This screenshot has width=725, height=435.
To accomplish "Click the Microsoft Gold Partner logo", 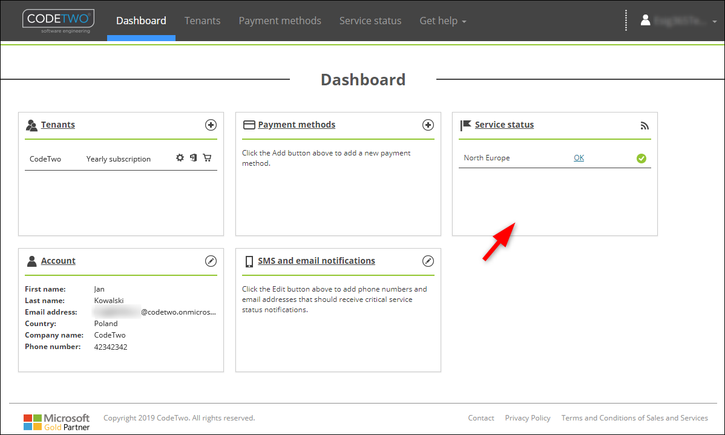I will click(x=56, y=418).
